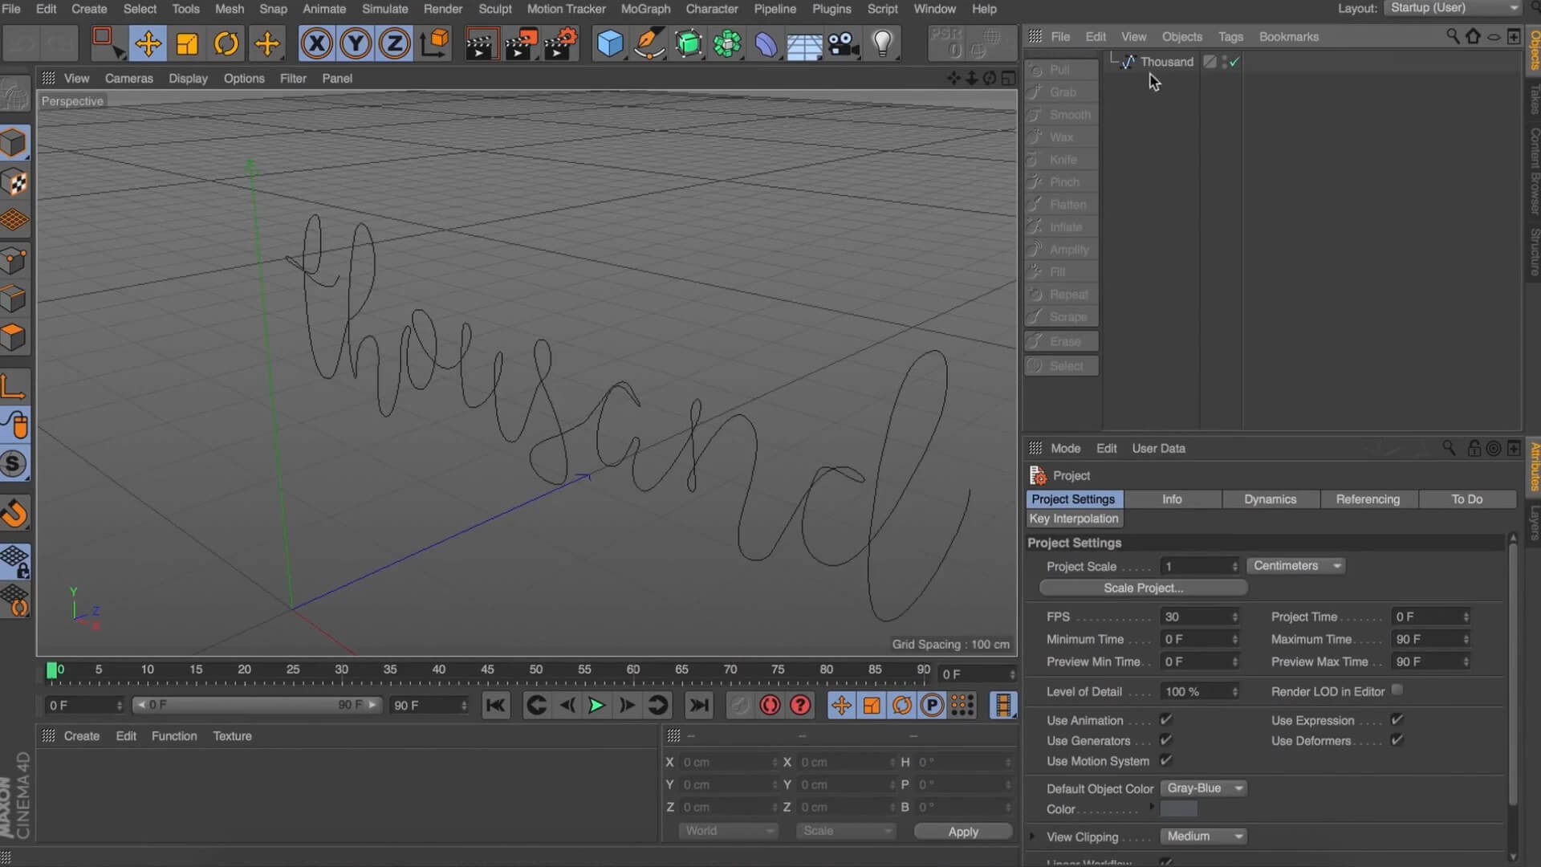Click the Camera object icon

pos(844,43)
